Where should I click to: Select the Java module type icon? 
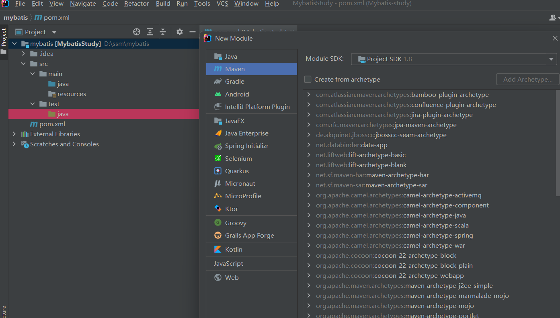(218, 57)
